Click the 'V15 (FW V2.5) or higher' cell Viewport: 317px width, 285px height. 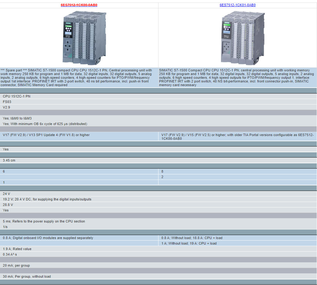(x=238, y=137)
